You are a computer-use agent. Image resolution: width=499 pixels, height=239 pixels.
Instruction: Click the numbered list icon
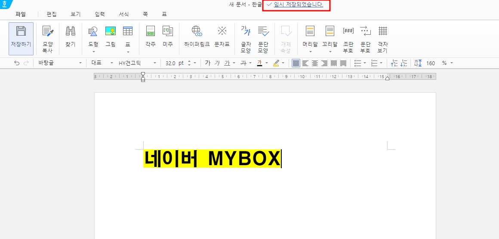pyautogui.click(x=374, y=63)
